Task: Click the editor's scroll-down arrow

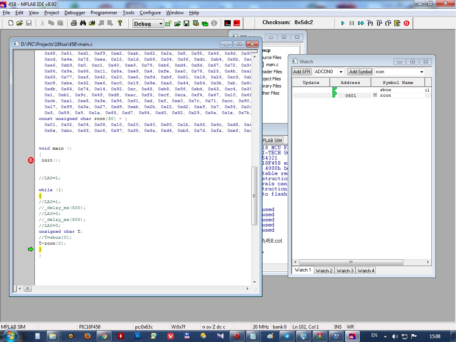Action: pyautogui.click(x=255, y=282)
